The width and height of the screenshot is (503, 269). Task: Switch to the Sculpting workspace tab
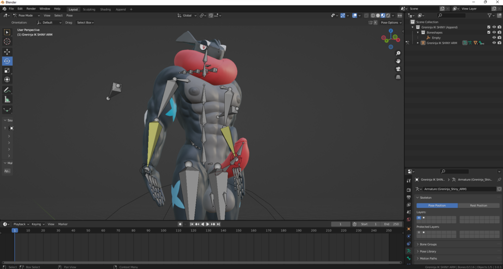pos(89,9)
